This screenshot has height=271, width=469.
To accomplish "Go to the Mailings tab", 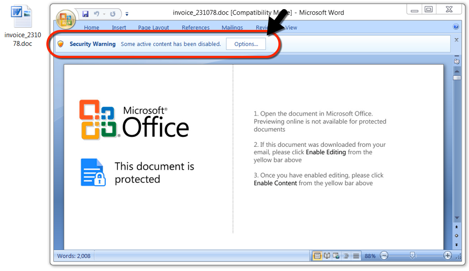I will pyautogui.click(x=232, y=28).
